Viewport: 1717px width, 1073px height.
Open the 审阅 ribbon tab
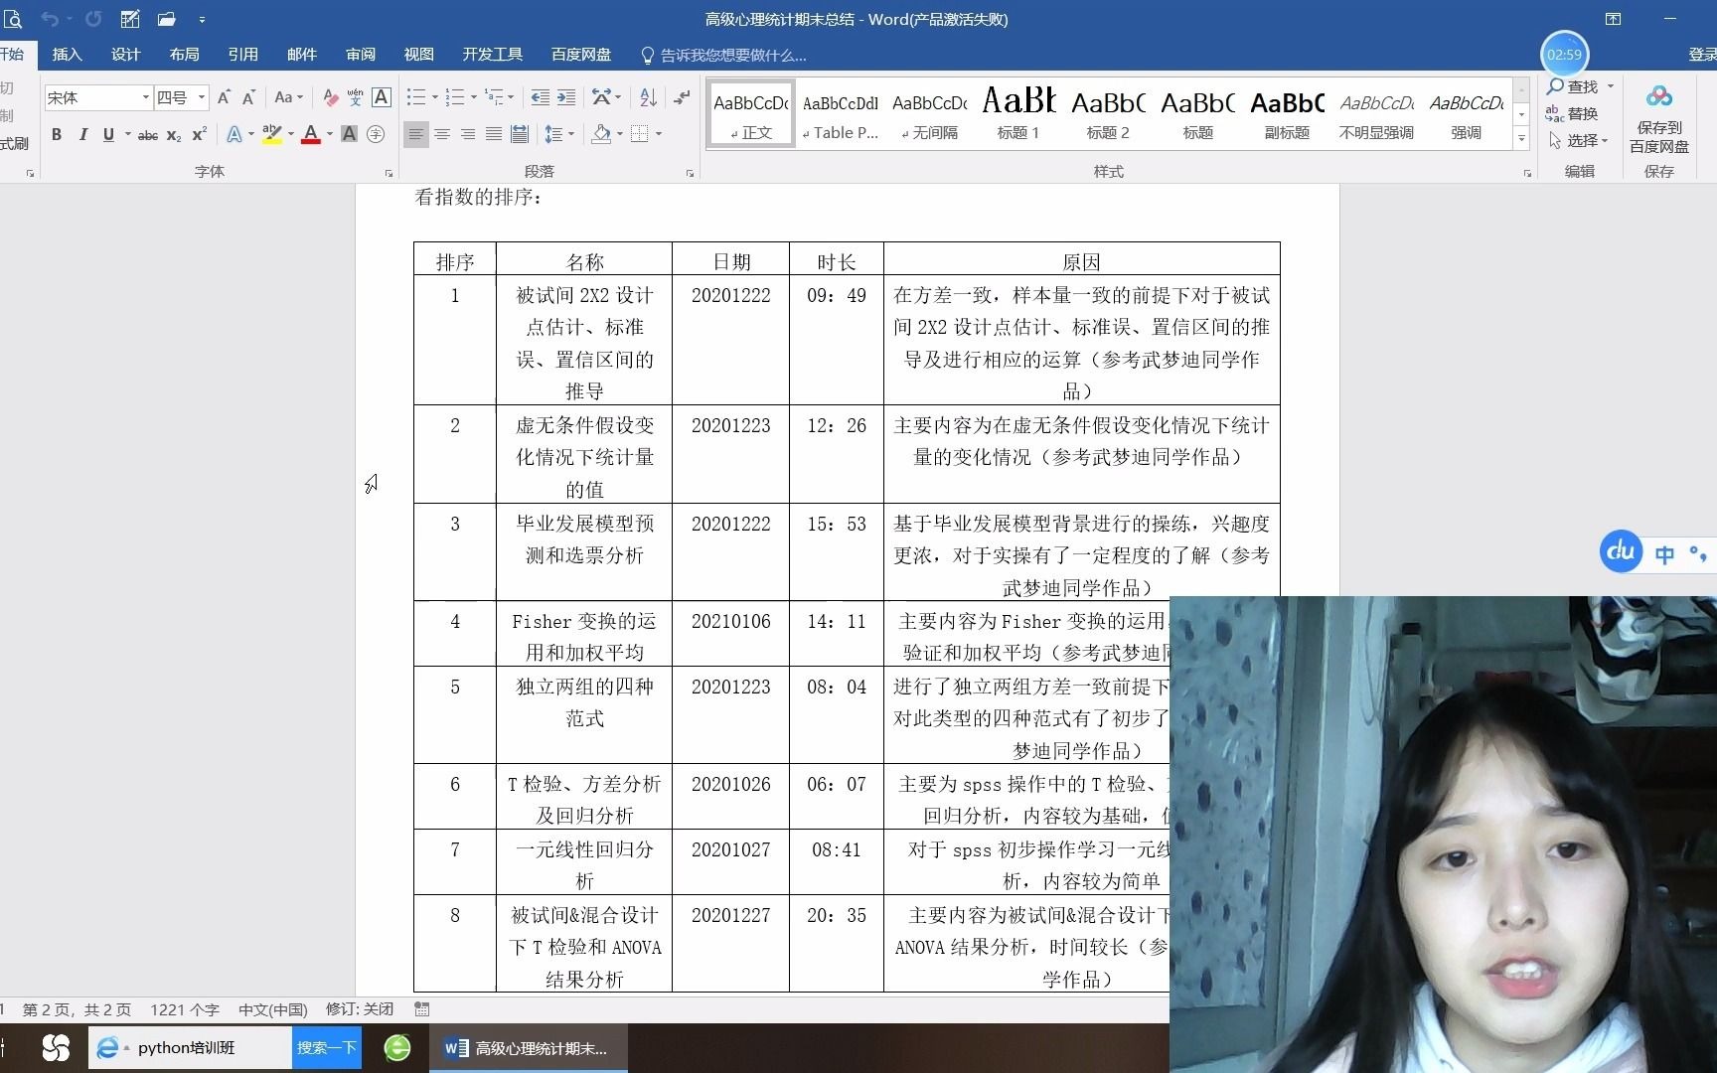[x=360, y=55]
